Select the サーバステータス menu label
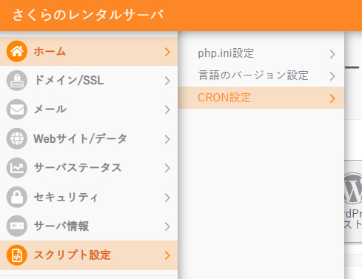Image resolution: width=362 pixels, height=279 pixels. [x=78, y=168]
